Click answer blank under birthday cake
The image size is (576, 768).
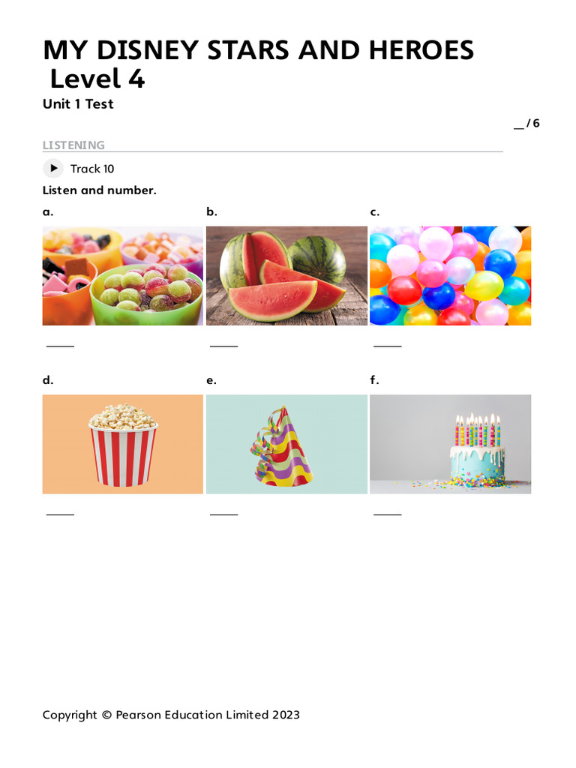tap(388, 511)
